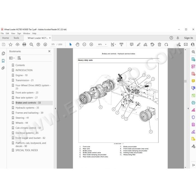Screen dimensions: 196x196
Task: Click the Zoom in plus icon
Action: pos(91,44)
